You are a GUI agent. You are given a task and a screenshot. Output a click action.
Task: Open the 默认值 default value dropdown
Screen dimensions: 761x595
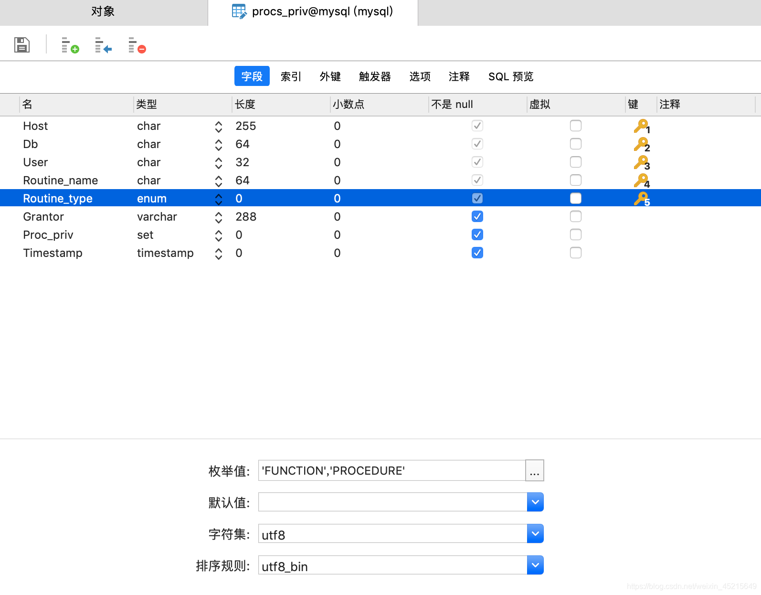coord(535,502)
